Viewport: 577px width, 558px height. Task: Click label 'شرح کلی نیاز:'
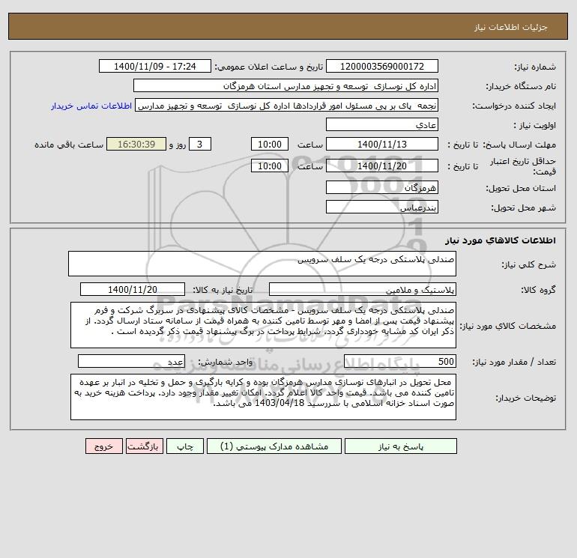point(529,264)
